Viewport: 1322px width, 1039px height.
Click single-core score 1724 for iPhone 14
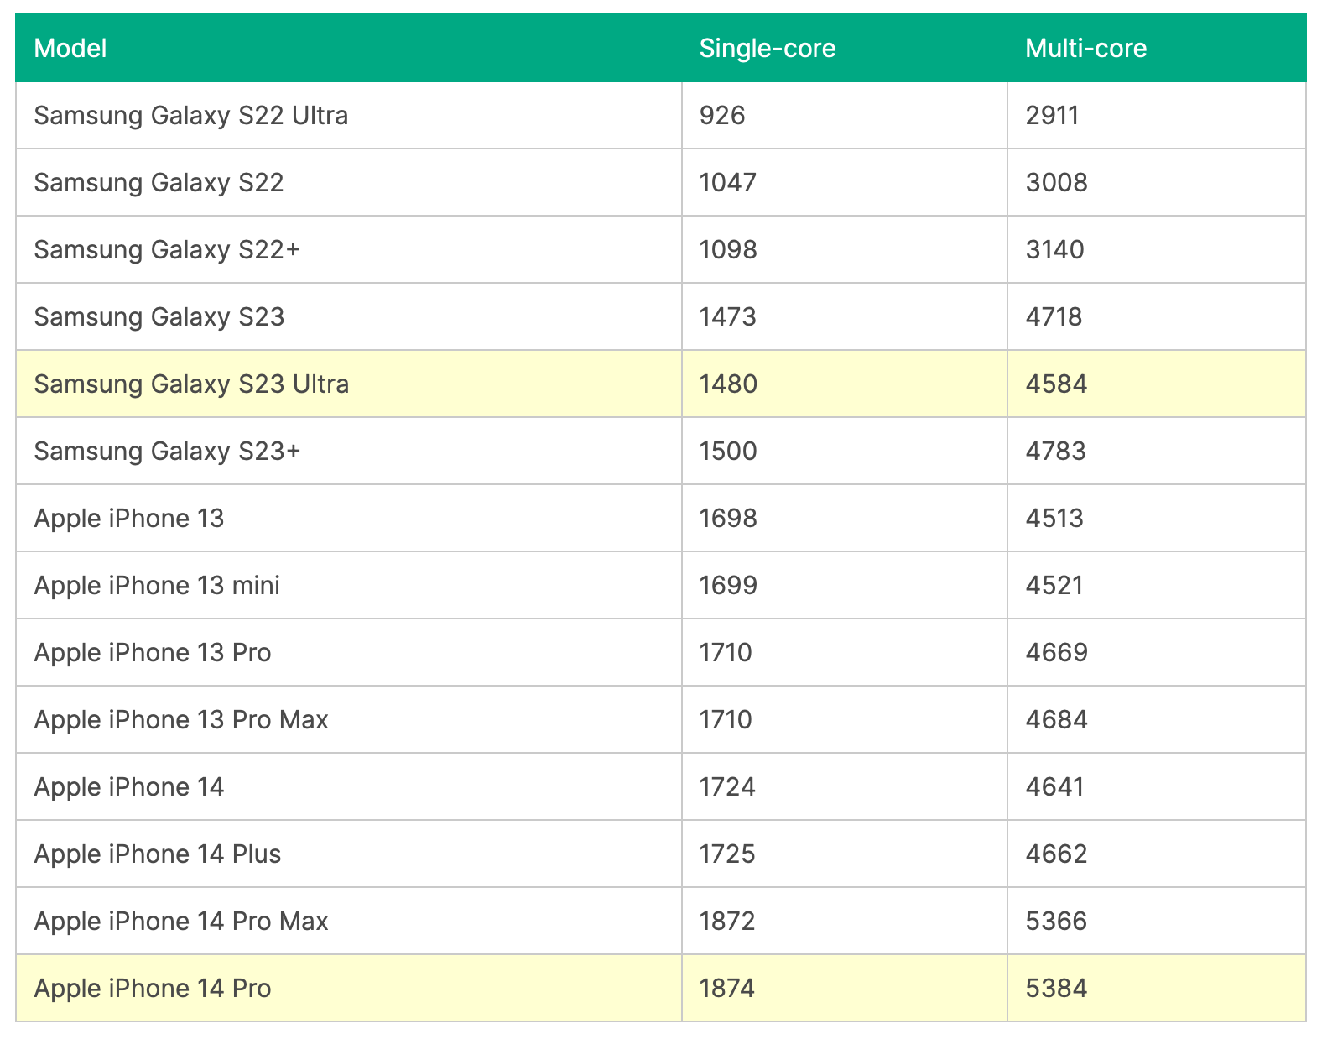coord(727,787)
